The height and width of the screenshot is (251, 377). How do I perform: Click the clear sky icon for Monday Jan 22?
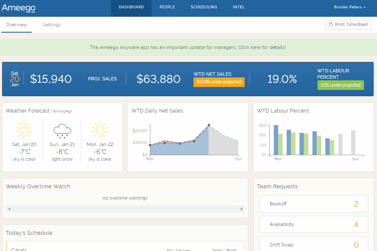100,130
